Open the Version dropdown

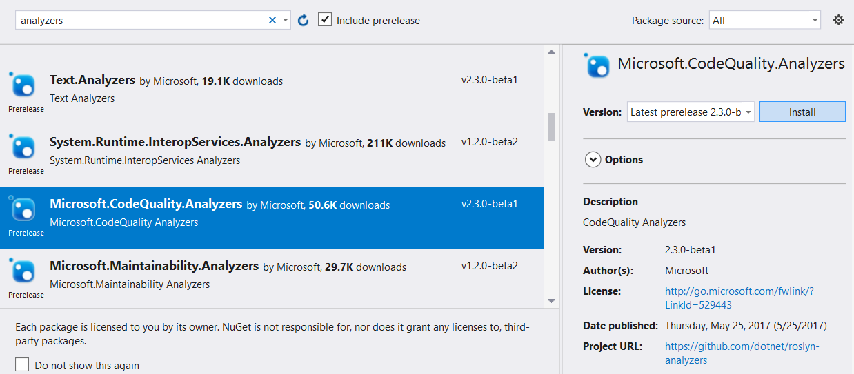click(x=691, y=112)
